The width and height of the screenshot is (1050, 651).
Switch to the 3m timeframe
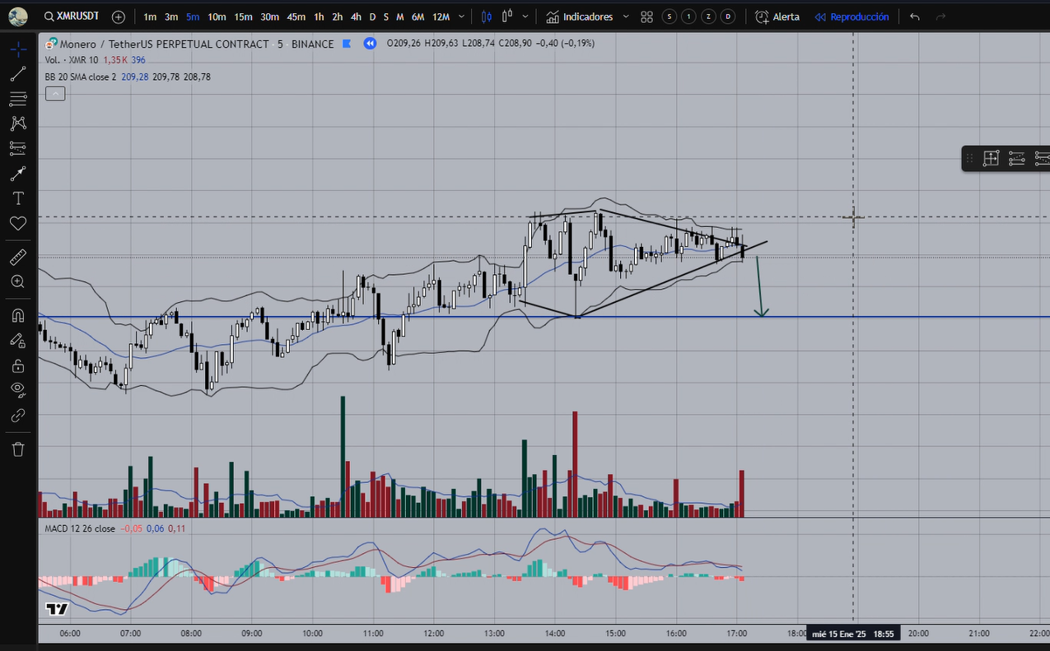click(x=170, y=16)
